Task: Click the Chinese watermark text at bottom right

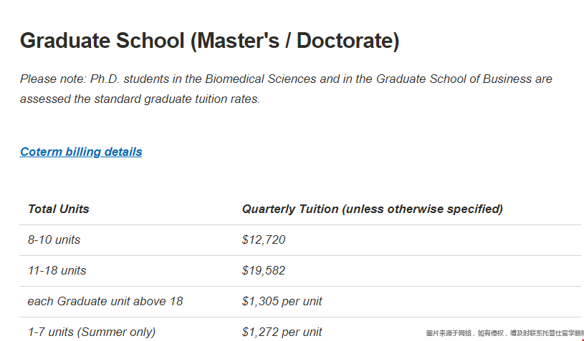Action: tap(504, 333)
